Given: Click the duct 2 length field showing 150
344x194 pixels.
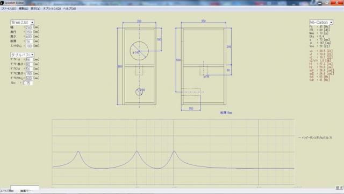Looking at the screenshot, I should 29,73.
